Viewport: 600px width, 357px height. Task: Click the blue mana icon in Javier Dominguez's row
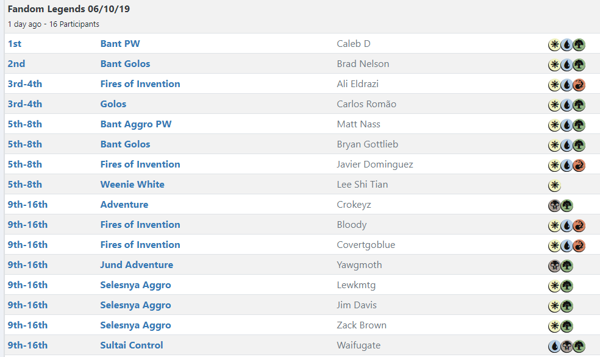click(566, 165)
